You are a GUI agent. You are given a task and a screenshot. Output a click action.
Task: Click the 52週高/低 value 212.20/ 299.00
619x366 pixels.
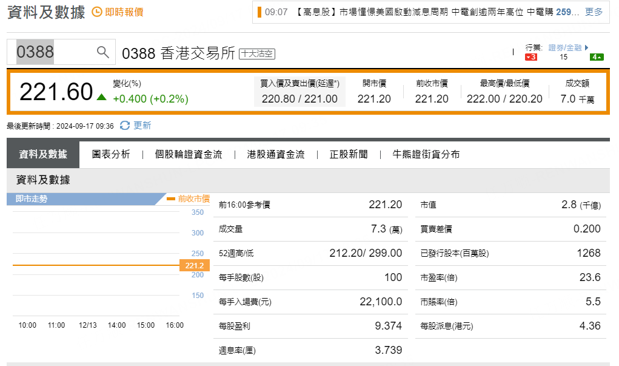[366, 253]
